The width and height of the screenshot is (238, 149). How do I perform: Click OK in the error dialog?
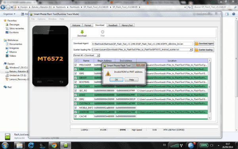(116, 80)
